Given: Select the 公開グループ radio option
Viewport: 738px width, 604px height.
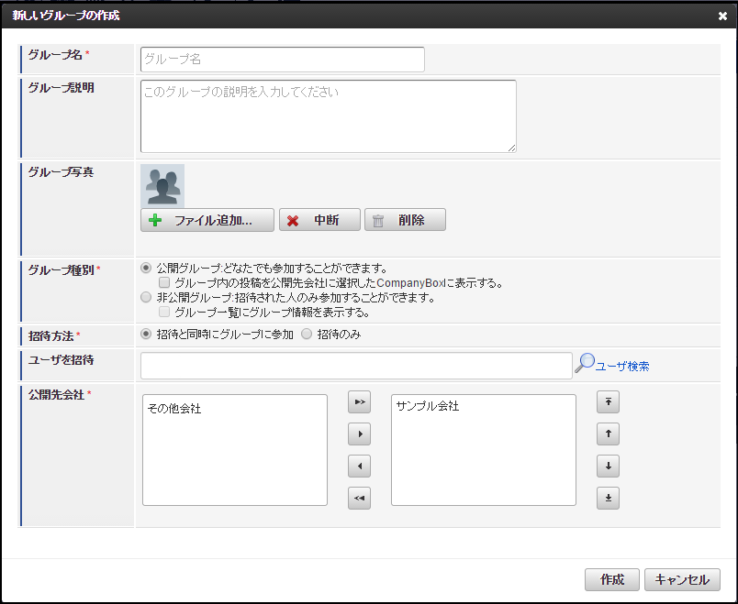Looking at the screenshot, I should click(146, 269).
